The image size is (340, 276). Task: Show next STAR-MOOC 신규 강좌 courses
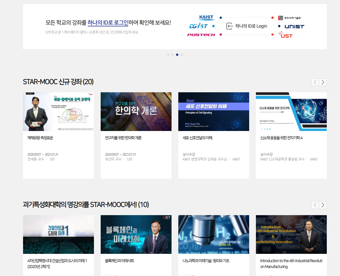pos(323,82)
